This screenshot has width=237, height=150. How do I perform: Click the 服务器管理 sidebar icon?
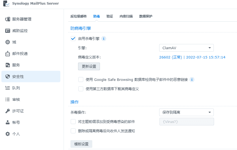(x=8, y=19)
